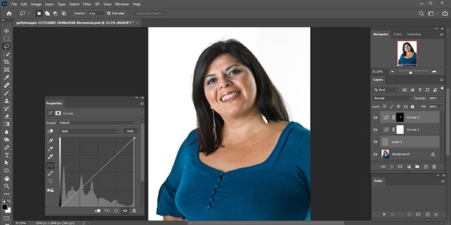The height and width of the screenshot is (225, 451).
Task: Toggle lock transparent pixels
Action: pyautogui.click(x=385, y=106)
